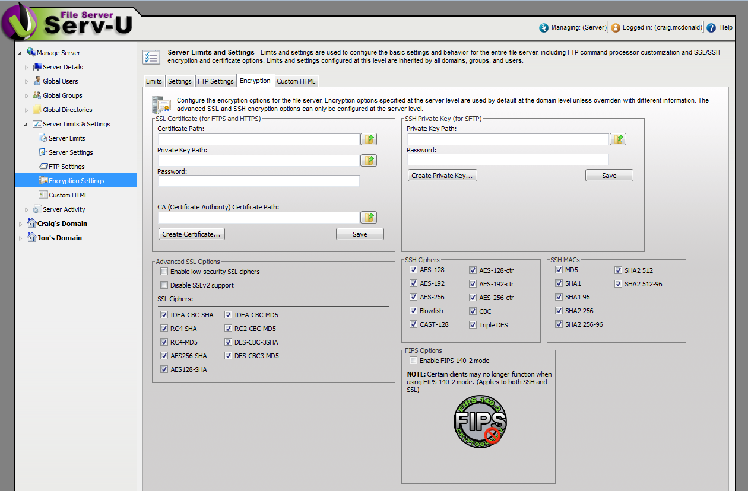
Task: Click the Managing (Server) globe icon
Action: click(x=544, y=27)
